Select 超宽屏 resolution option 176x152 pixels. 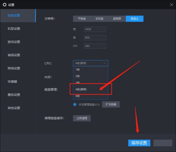pyautogui.click(x=117, y=19)
